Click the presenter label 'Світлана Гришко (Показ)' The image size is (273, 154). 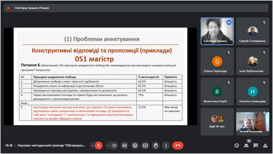[x=32, y=8]
